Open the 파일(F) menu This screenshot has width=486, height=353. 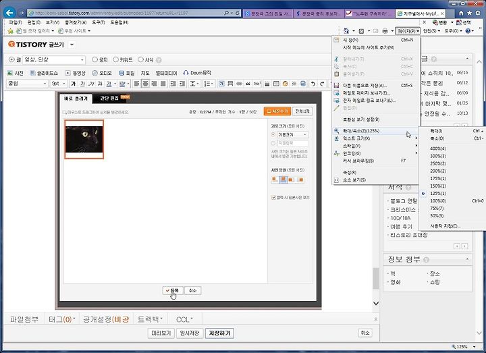click(16, 22)
